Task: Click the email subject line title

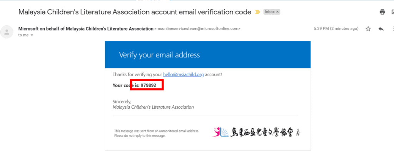Action: [x=135, y=12]
